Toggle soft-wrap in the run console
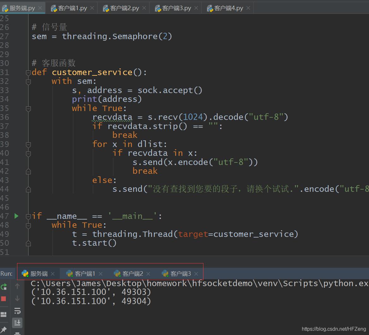The image size is (369, 335). (17, 311)
